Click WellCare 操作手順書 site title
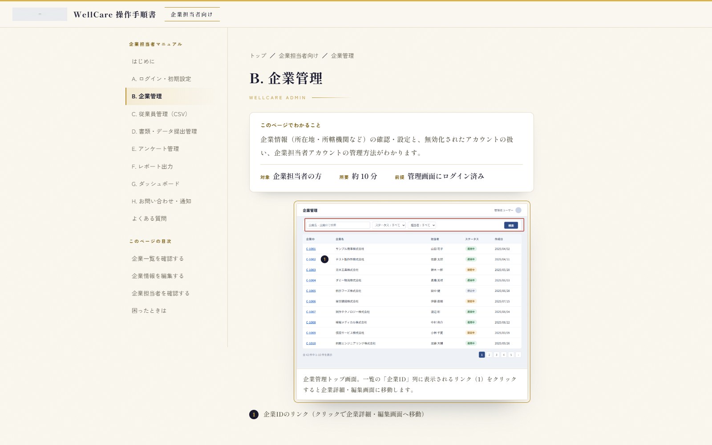 (x=115, y=14)
